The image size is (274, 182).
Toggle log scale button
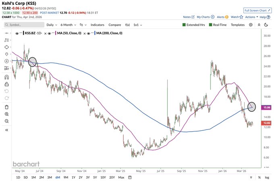[x=267, y=177]
